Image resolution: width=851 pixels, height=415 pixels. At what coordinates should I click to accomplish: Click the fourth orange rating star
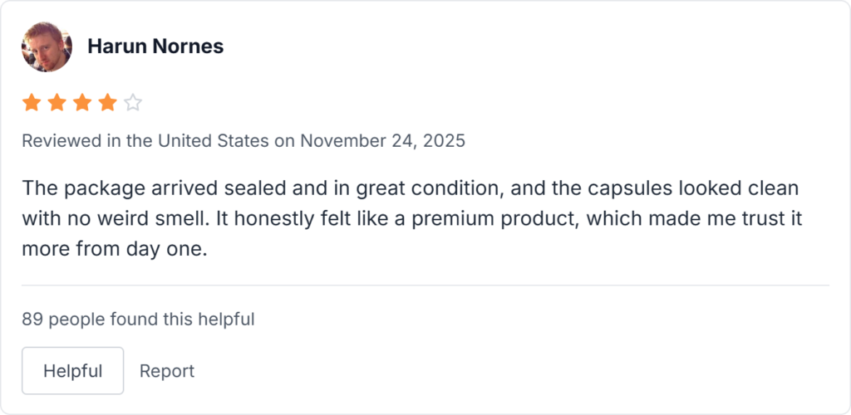108,103
